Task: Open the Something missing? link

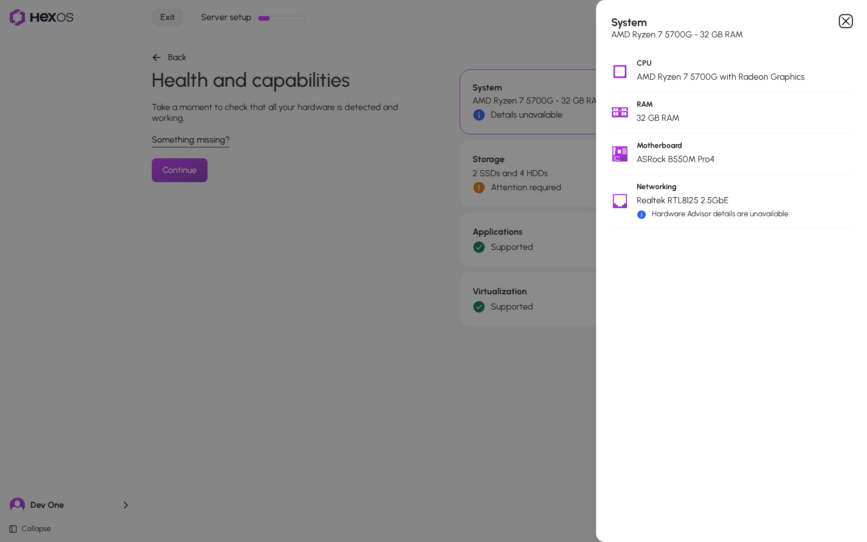Action: 191,140
